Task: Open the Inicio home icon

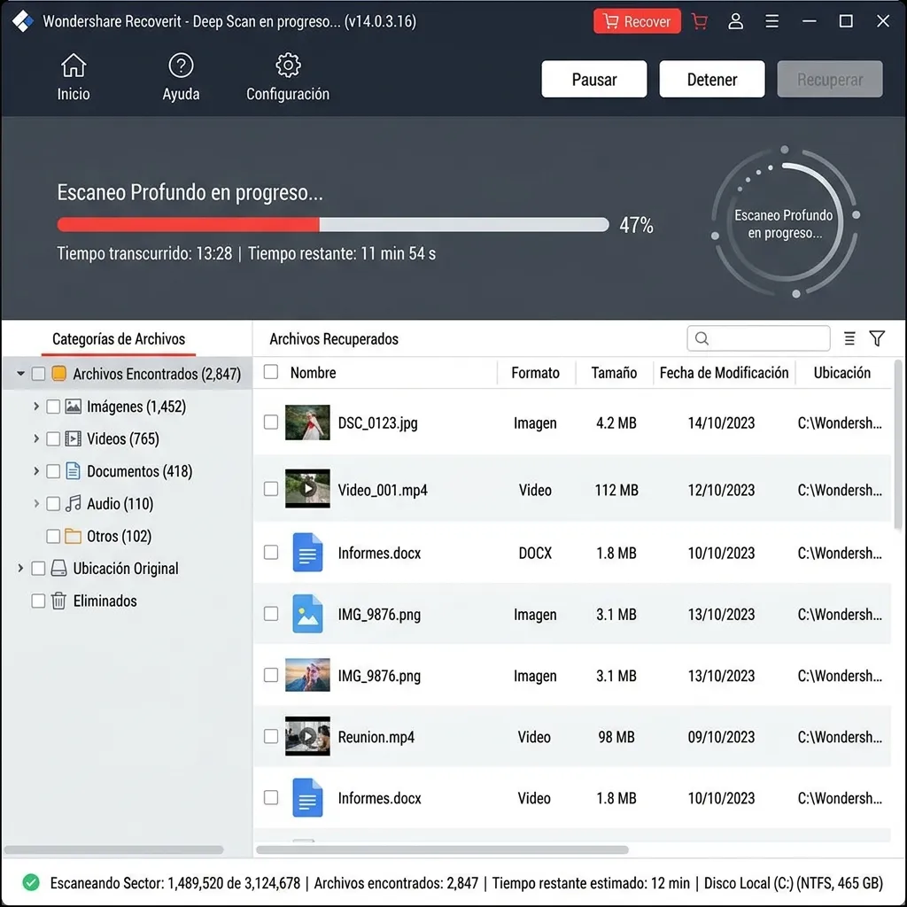Action: pyautogui.click(x=74, y=66)
